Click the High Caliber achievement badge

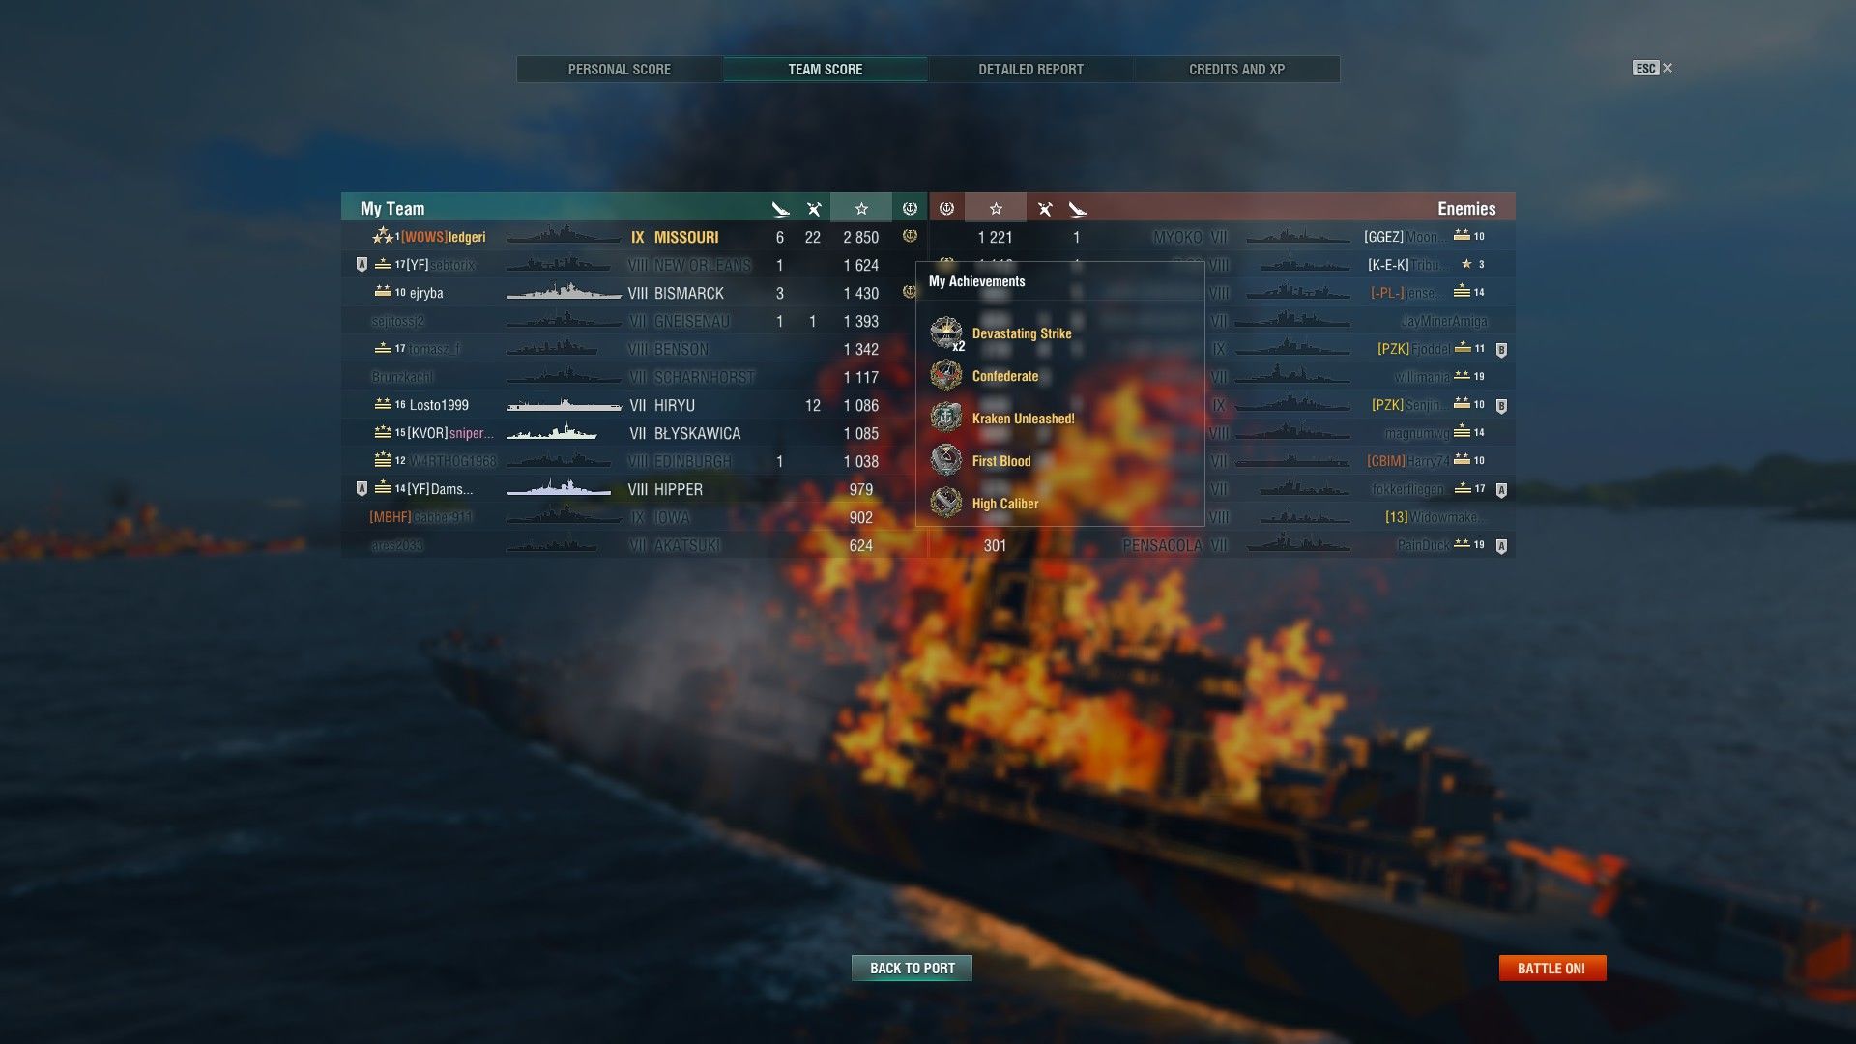pyautogui.click(x=946, y=503)
